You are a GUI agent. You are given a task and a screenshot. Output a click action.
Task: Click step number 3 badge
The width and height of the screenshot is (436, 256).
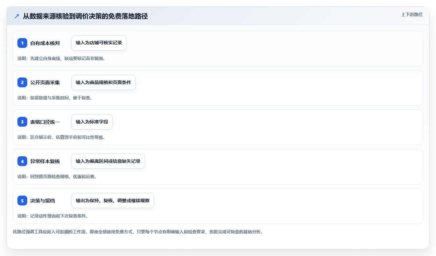click(x=22, y=122)
